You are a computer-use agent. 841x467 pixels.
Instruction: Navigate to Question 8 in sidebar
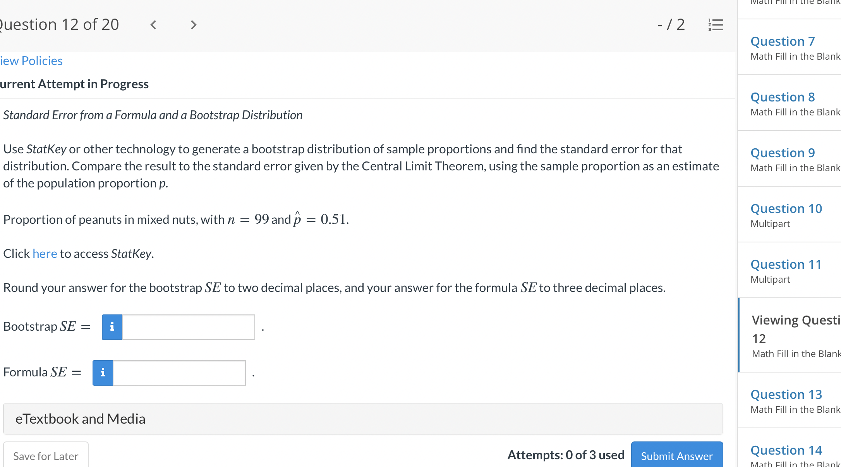point(783,97)
